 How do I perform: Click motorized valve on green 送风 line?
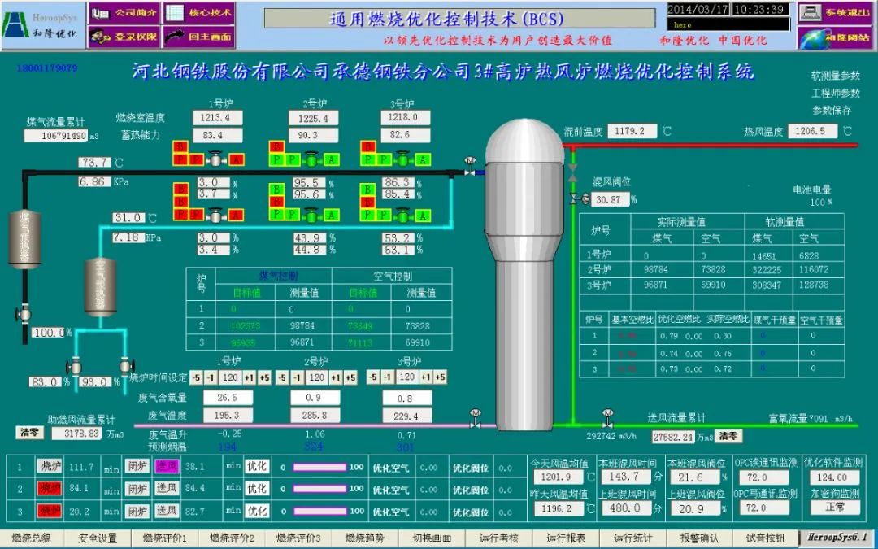click(x=608, y=419)
